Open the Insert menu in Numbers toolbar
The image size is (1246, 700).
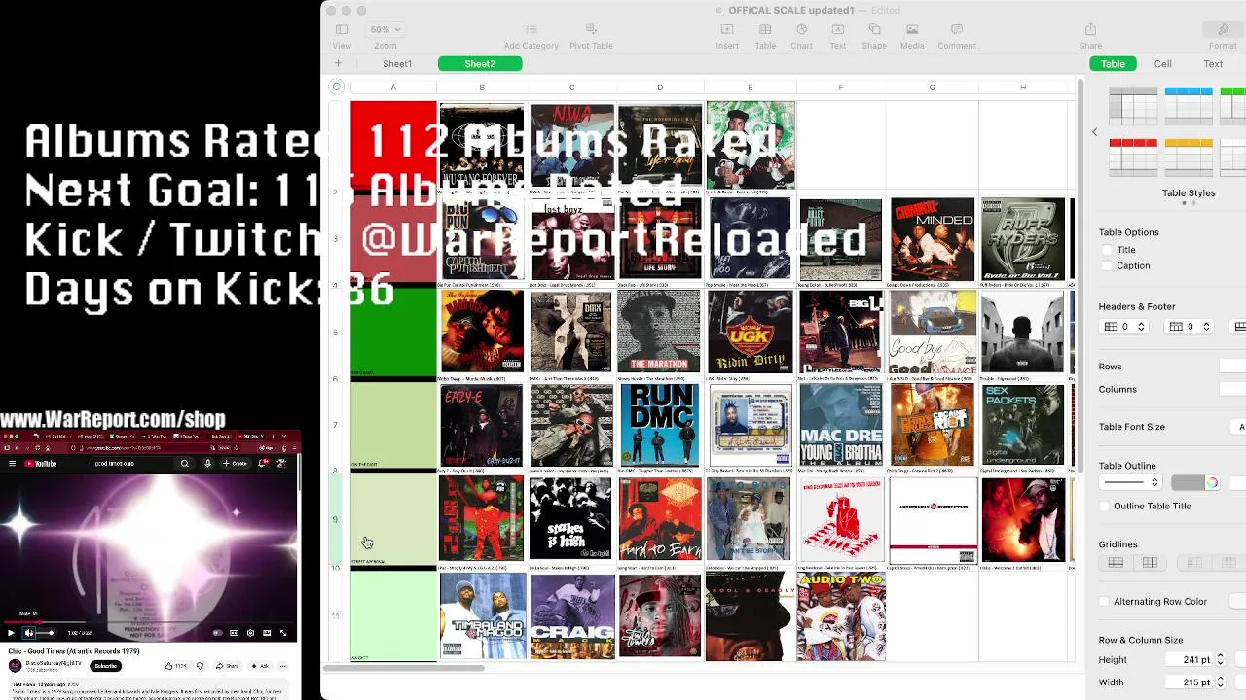(x=727, y=36)
